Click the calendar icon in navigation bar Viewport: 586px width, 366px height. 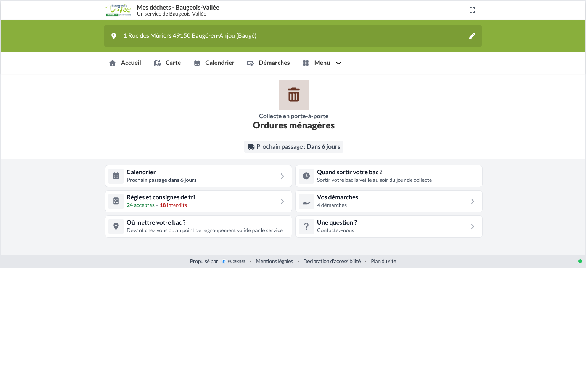pyautogui.click(x=197, y=63)
